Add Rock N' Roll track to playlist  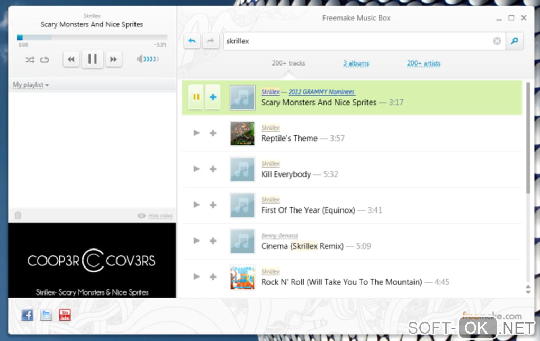(x=213, y=277)
